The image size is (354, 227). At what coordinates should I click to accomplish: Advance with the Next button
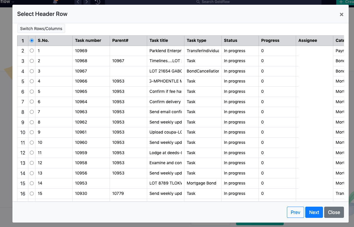314,212
